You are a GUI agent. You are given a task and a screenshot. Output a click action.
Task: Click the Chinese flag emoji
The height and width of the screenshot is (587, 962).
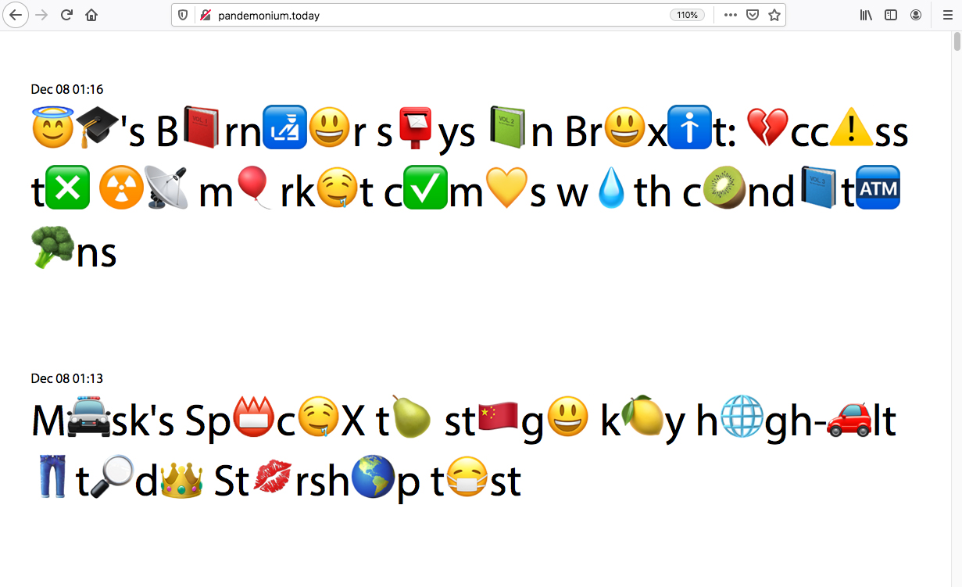(x=499, y=417)
